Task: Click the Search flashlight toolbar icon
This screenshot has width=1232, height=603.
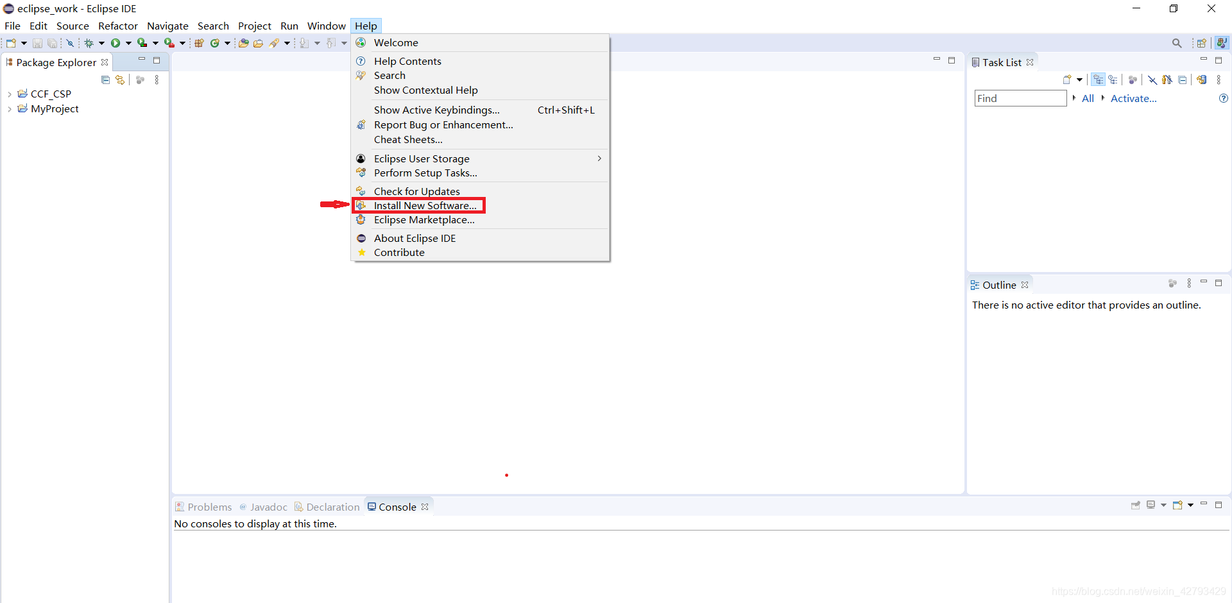Action: (275, 43)
